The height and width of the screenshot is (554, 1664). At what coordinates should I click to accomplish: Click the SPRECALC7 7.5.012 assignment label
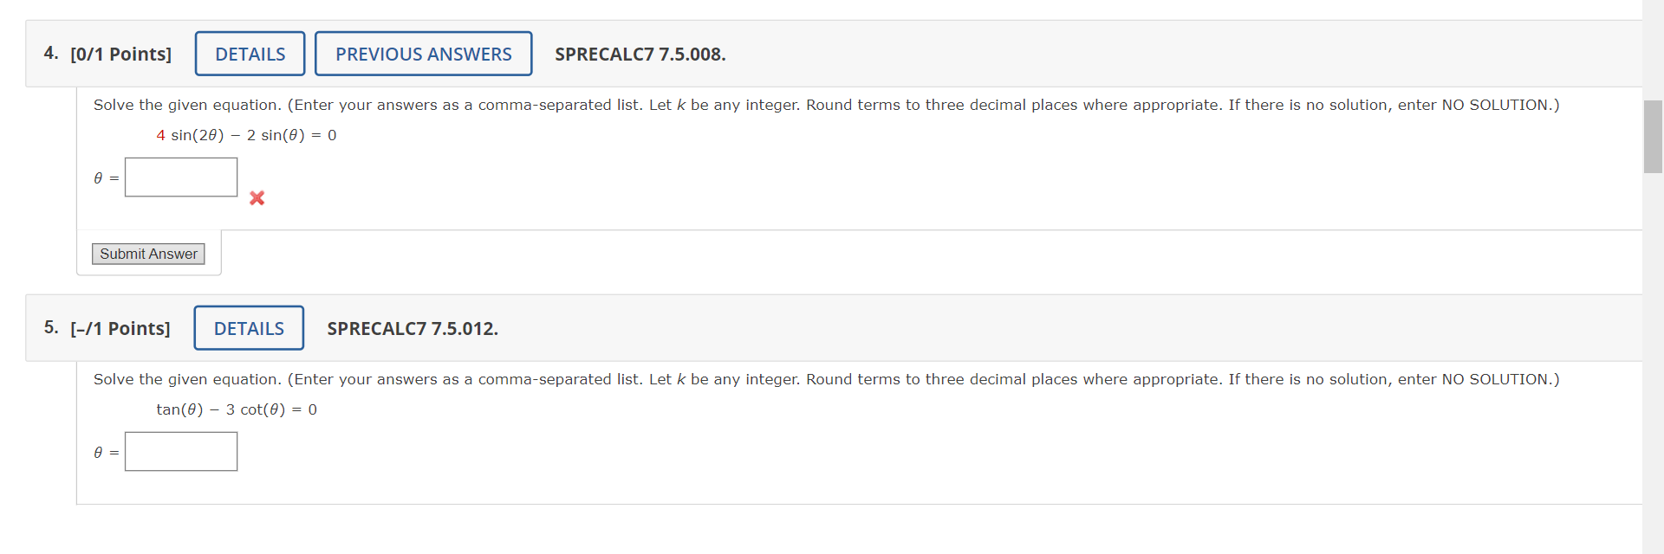(413, 329)
